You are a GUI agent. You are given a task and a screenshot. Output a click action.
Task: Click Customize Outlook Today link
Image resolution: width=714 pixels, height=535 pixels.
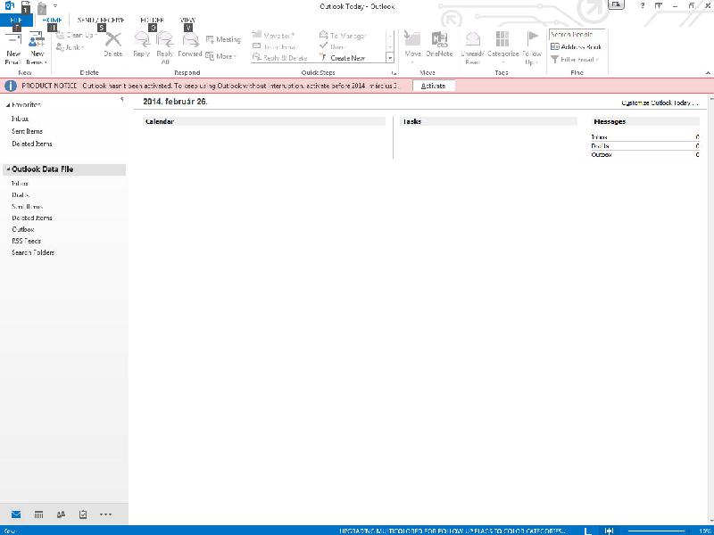(x=660, y=103)
